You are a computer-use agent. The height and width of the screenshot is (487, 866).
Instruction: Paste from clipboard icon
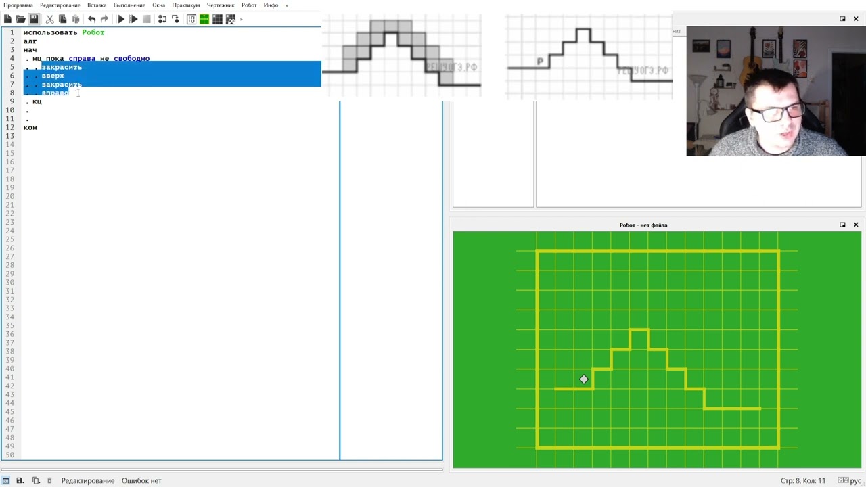(x=76, y=19)
